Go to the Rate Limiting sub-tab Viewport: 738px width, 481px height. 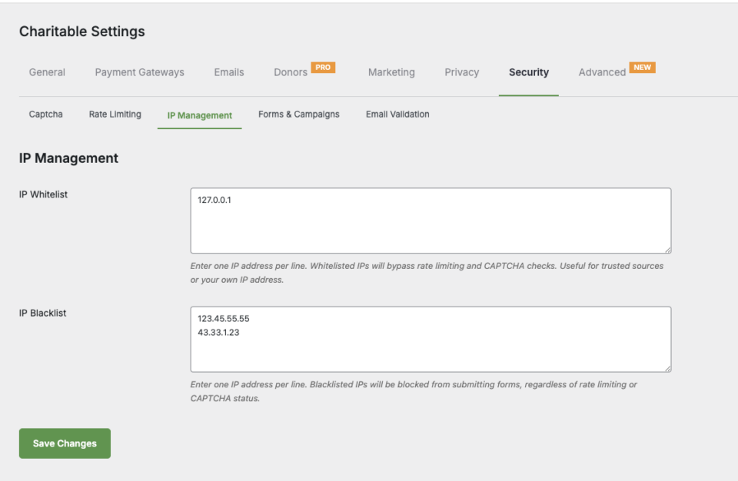(115, 114)
